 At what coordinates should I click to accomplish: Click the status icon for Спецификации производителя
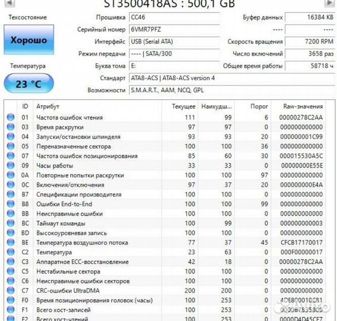pos(11,194)
